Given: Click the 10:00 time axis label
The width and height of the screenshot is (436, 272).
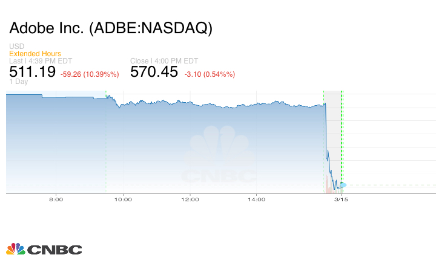Looking at the screenshot, I should point(123,199).
